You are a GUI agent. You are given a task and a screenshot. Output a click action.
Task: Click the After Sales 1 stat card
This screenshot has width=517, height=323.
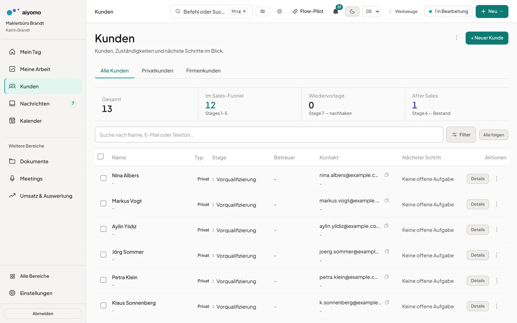456,104
